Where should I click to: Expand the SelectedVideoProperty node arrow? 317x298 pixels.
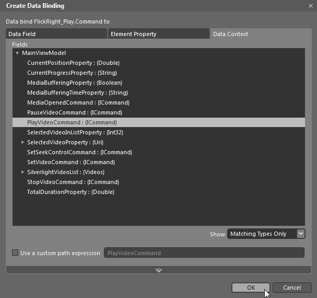[23, 142]
